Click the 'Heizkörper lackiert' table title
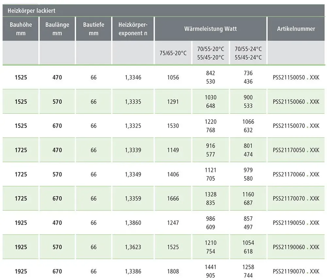Viewport: 327px width, 280px height. point(31,11)
